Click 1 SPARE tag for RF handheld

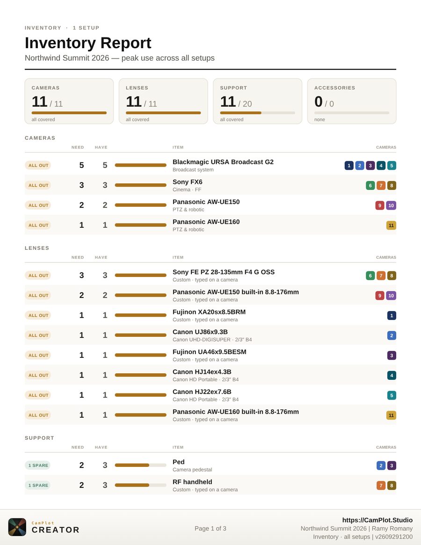point(37,485)
